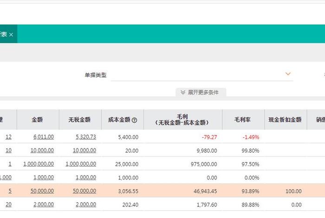Select the cash discount value 100.00
The height and width of the screenshot is (218, 325).
click(x=293, y=191)
